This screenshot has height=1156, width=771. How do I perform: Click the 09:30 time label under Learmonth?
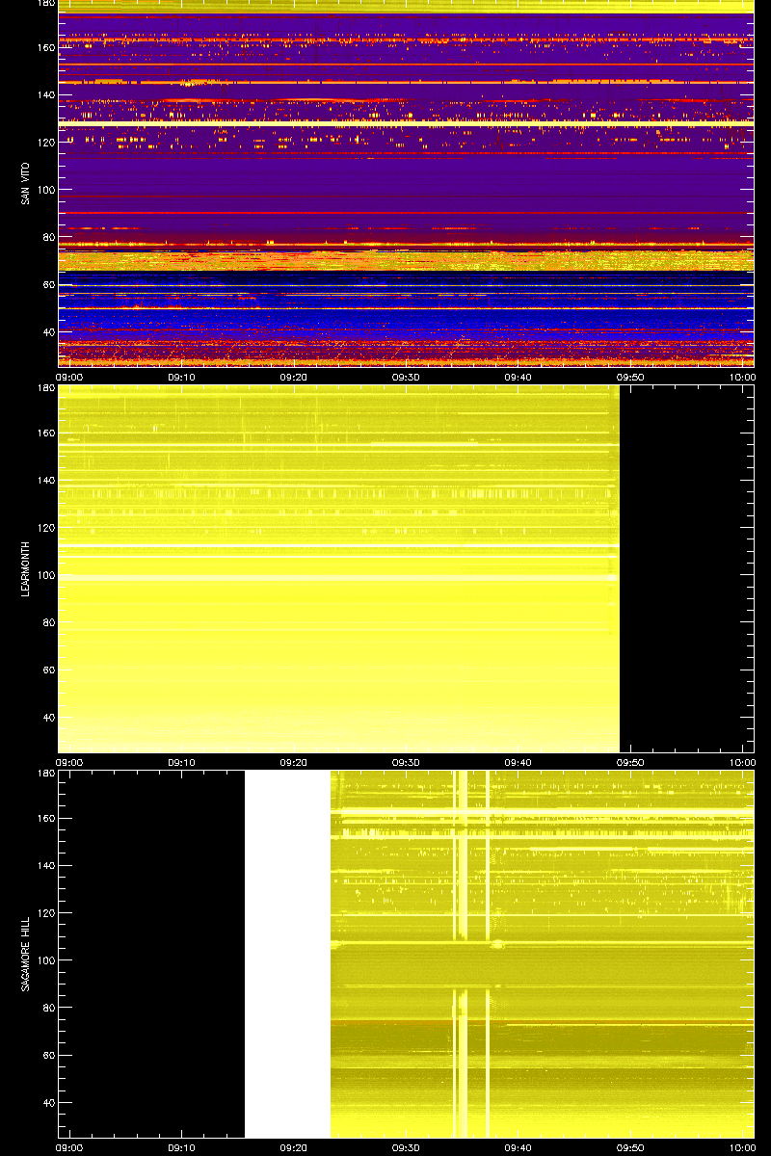(406, 762)
